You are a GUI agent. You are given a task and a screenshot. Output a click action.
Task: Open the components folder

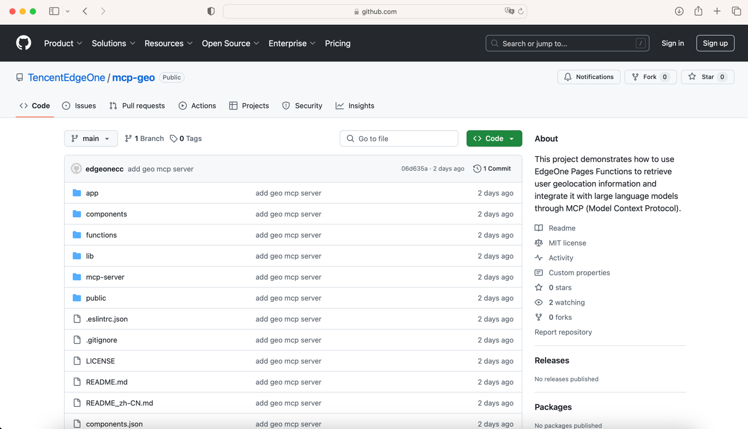[x=106, y=214]
